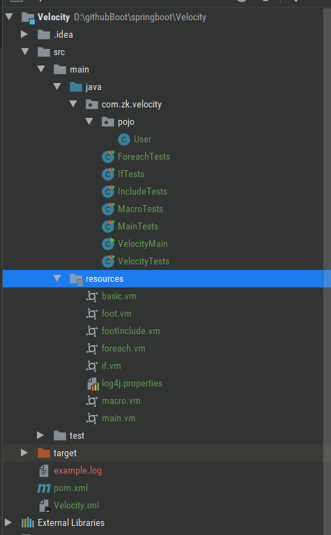Image resolution: width=331 pixels, height=535 pixels.
Task: Expand the test folder
Action: click(x=40, y=435)
